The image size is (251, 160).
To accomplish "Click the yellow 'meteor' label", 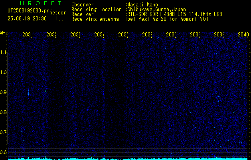I will (x=58, y=13).
